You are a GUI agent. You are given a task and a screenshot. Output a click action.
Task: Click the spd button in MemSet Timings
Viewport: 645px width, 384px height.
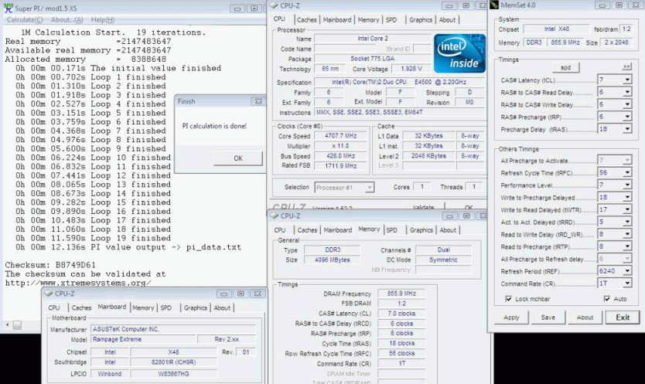tap(565, 67)
